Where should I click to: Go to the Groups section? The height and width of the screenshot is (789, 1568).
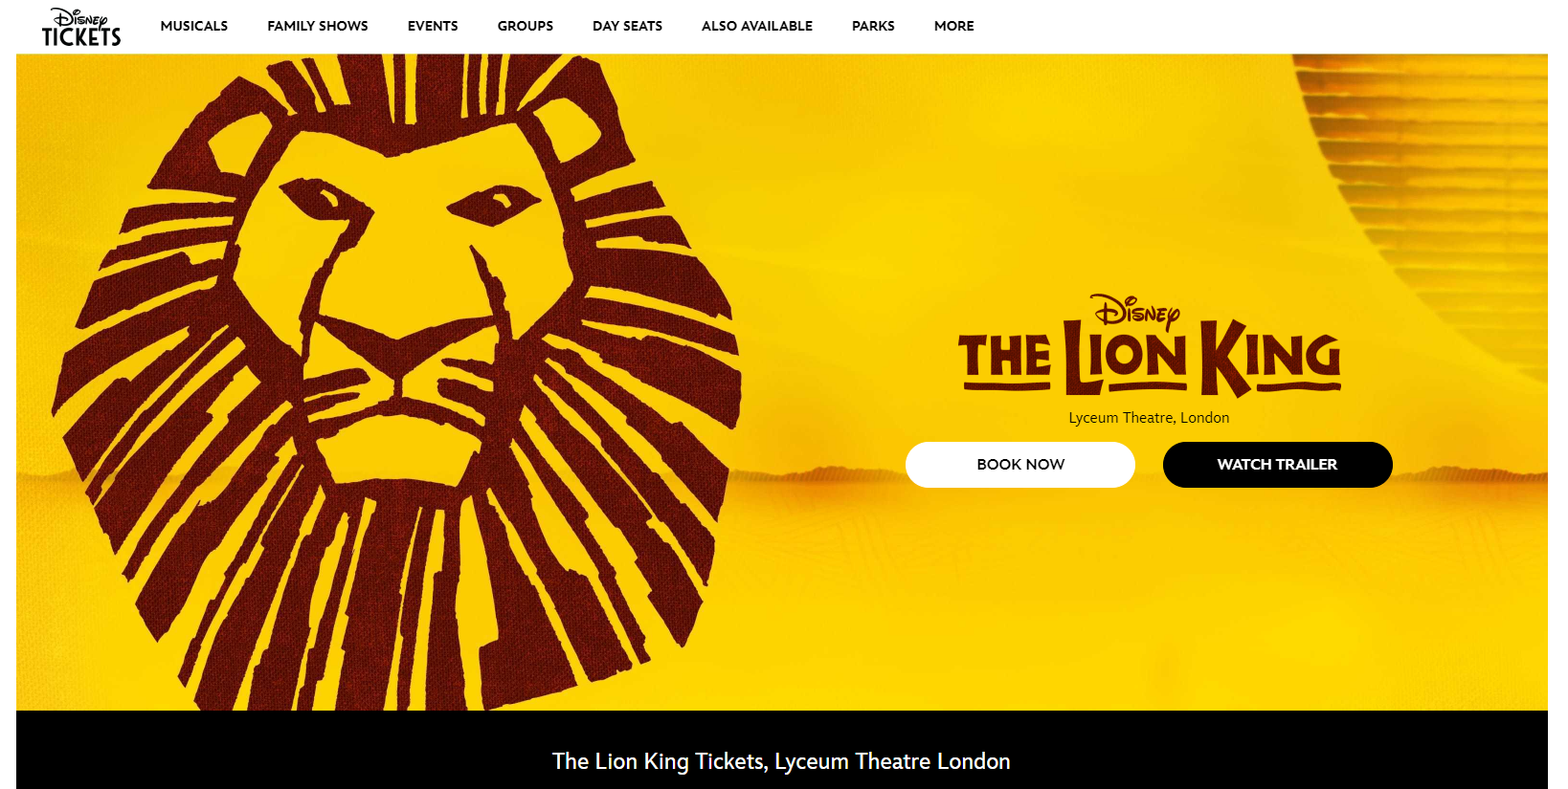pos(526,26)
